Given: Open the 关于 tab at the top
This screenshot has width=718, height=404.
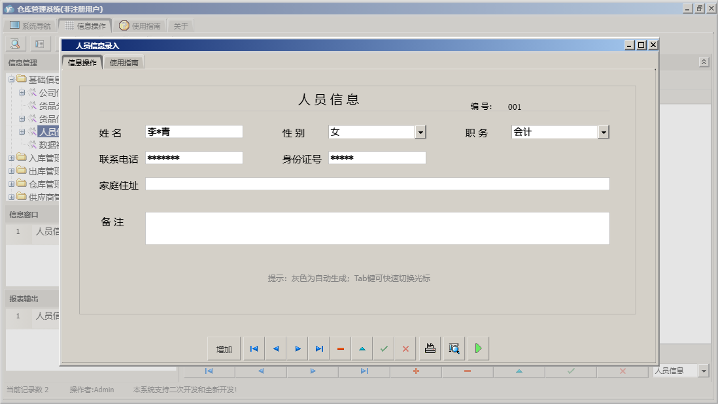Looking at the screenshot, I should (180, 25).
